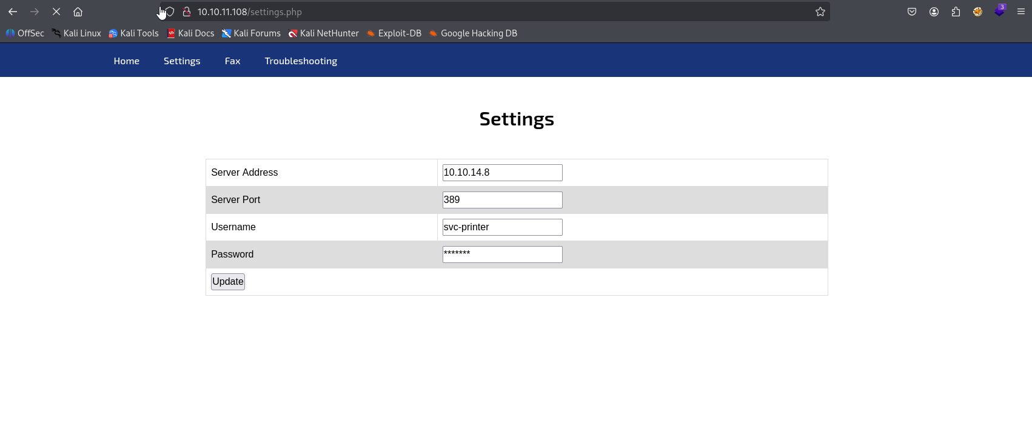Open the Firefox account icon

tap(934, 12)
